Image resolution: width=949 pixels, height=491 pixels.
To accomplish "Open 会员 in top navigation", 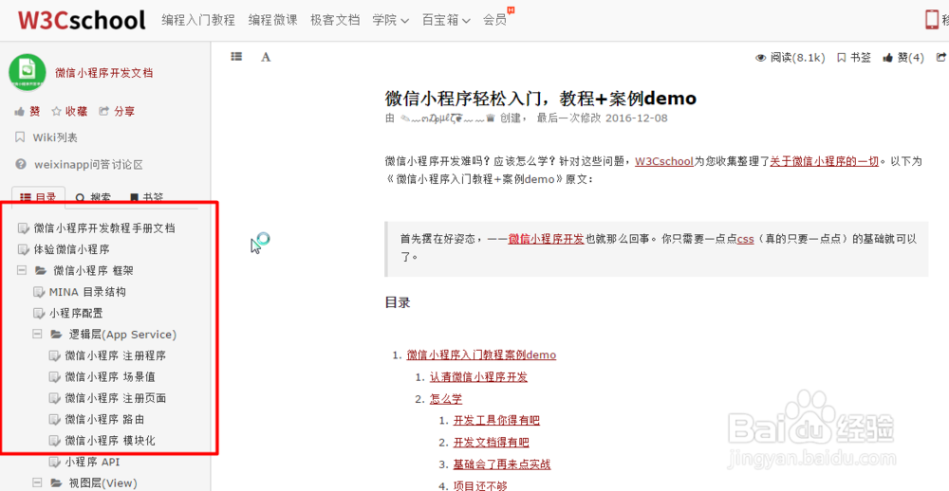I will coord(495,20).
